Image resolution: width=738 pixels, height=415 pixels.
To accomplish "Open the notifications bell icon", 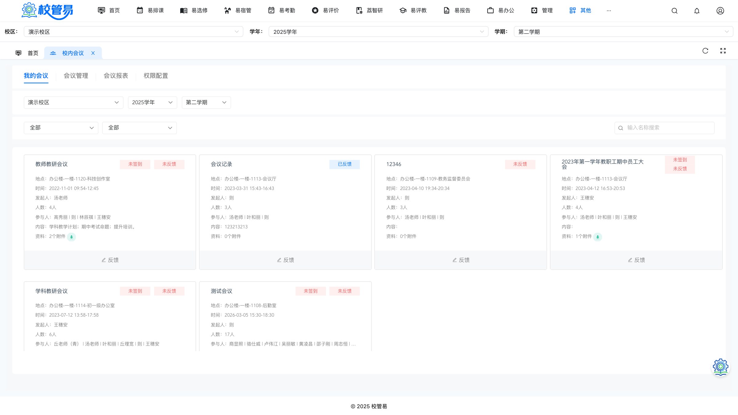I will pos(697,11).
